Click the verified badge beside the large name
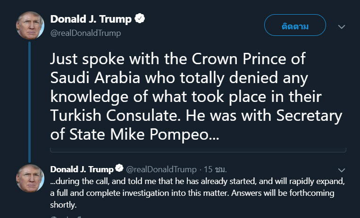 140,19
